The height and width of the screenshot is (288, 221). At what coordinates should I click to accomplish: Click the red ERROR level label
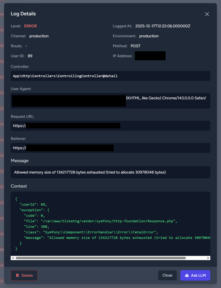[30, 26]
